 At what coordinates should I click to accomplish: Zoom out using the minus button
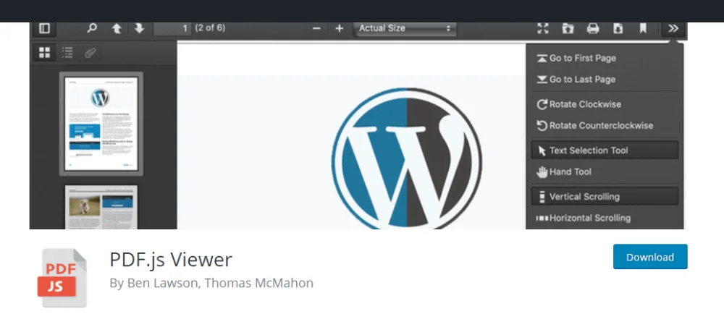tap(316, 29)
